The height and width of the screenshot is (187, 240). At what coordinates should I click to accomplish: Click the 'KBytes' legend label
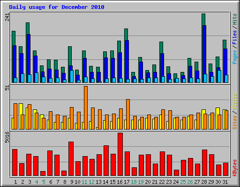click(x=234, y=168)
